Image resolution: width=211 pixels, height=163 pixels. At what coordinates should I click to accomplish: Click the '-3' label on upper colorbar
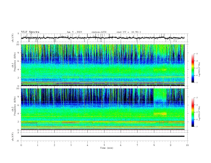coord(197,54)
